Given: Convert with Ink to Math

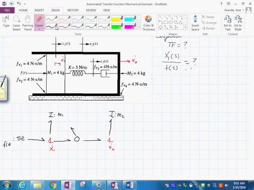Looking at the screenshot, I should 238,23.
